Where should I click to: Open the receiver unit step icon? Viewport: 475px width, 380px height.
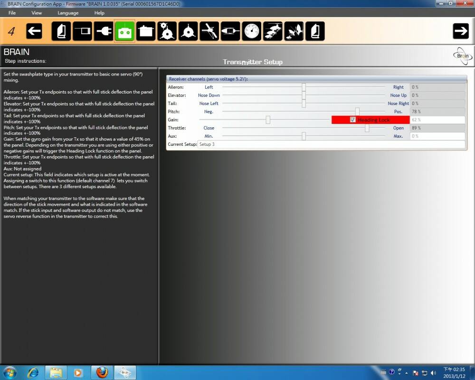point(82,31)
